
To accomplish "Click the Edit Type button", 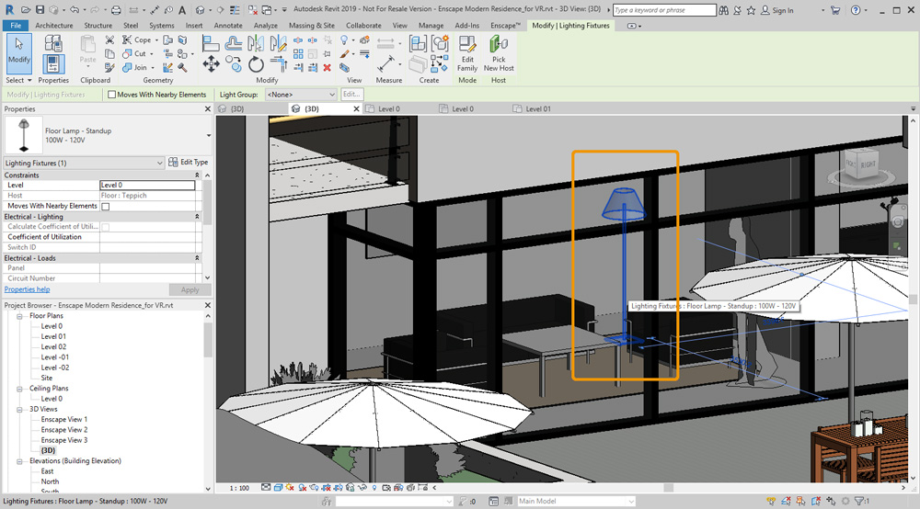I will (x=189, y=163).
